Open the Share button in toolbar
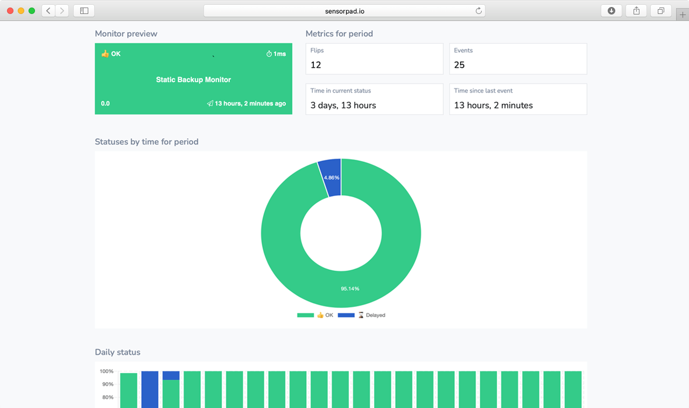This screenshot has height=408, width=689. [636, 11]
